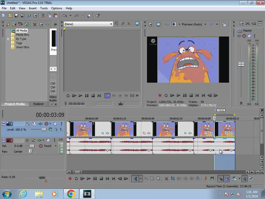Click the red X remove media icon
The width and height of the screenshot is (265, 199).
coord(35,24)
